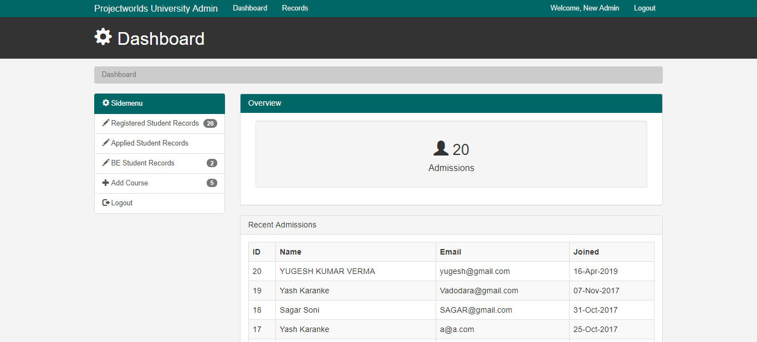The height and width of the screenshot is (342, 757).
Task: Click the sidebar Logout arrow icon
Action: 106,203
